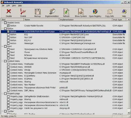131x118 pixels.
Task: Select the ICQMenu row
Action: (63, 79)
